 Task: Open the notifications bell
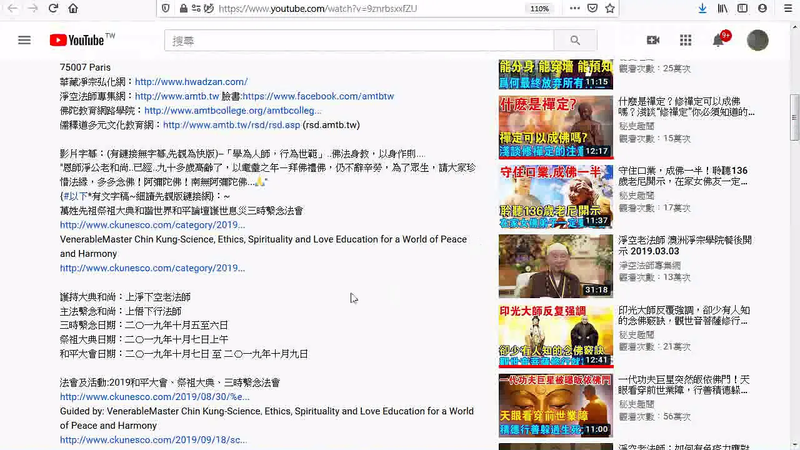(x=719, y=40)
